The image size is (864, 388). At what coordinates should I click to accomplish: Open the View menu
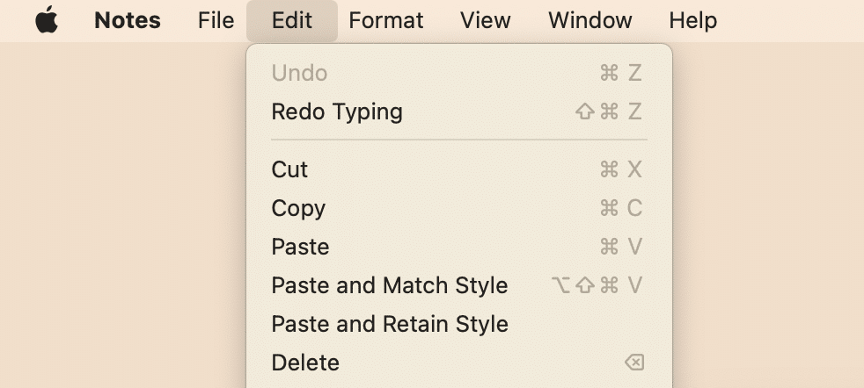pyautogui.click(x=486, y=21)
